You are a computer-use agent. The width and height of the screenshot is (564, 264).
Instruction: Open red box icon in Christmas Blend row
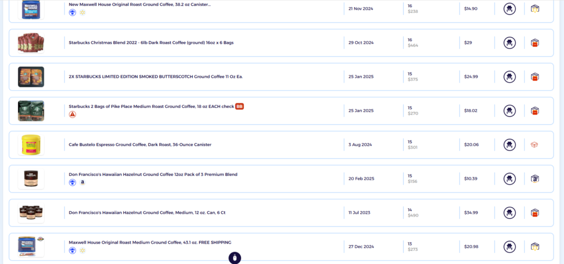pos(535,42)
